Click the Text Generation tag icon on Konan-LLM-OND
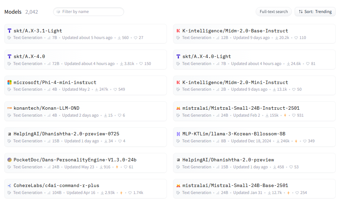340x201 pixels. coord(9,115)
